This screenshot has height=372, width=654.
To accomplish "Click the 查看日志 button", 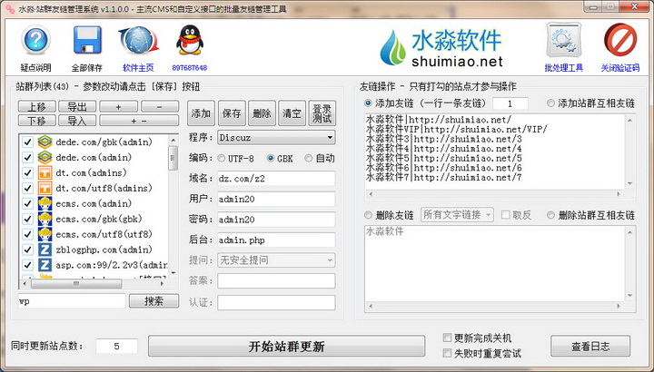I will pos(590,347).
